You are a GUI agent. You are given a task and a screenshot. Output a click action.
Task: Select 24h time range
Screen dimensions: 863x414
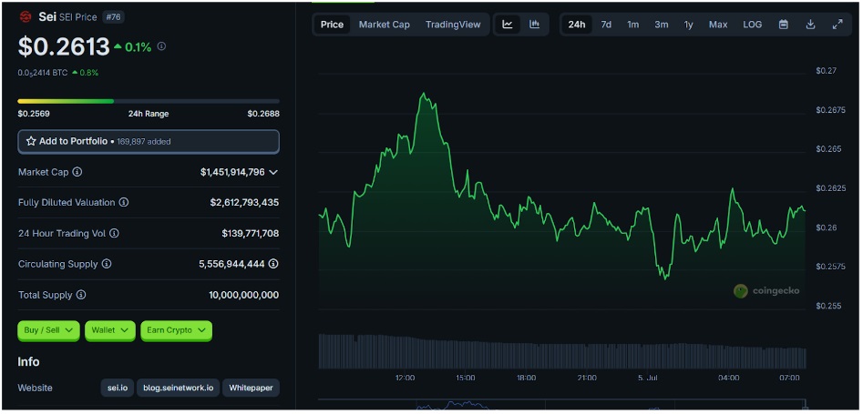[577, 25]
